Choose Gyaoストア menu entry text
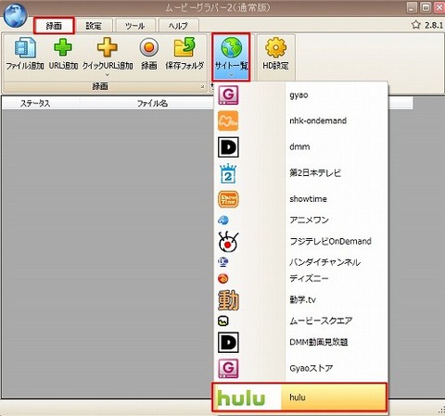Image resolution: width=445 pixels, height=416 pixels. tap(311, 368)
